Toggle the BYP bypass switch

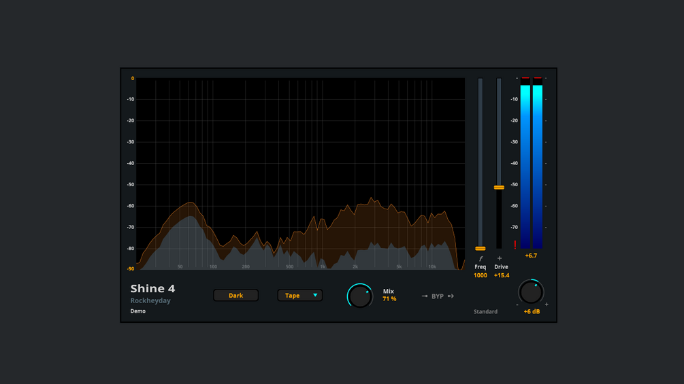(x=438, y=296)
